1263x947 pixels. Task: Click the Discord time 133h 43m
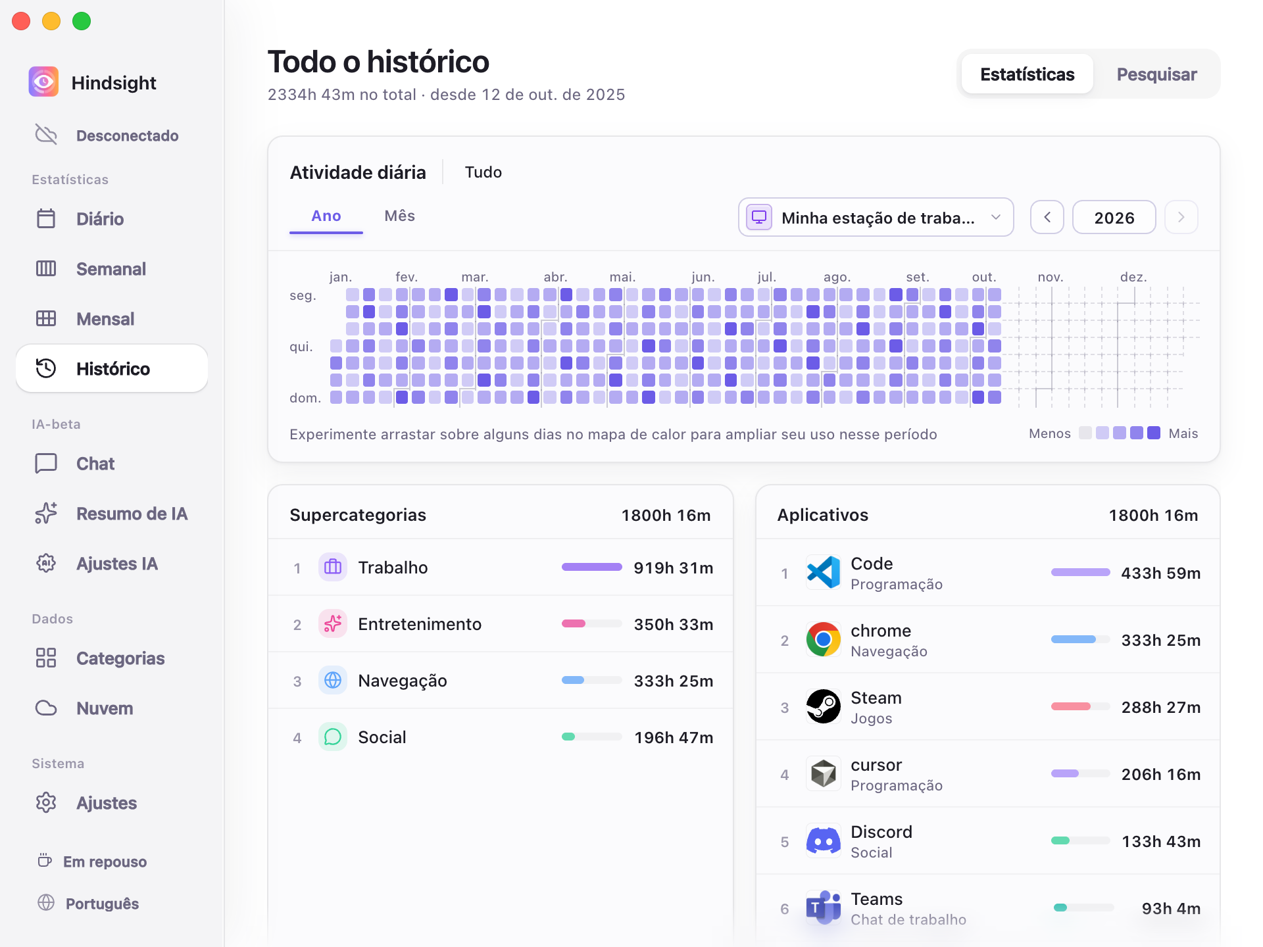click(1161, 841)
